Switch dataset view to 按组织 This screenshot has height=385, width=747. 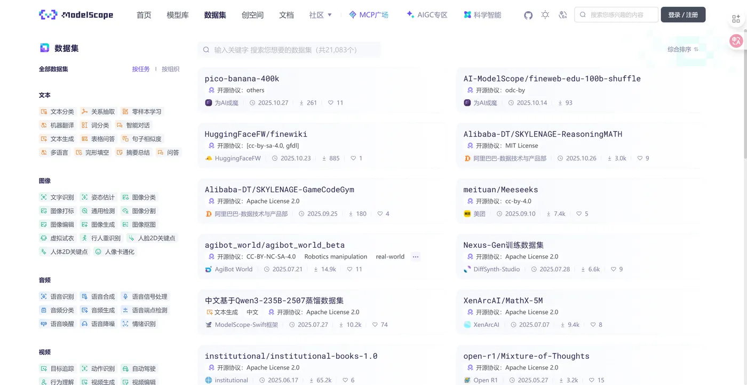pos(170,68)
